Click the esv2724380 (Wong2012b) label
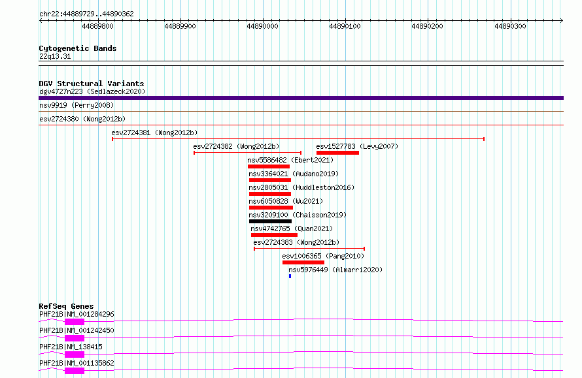Viewport: 582px width, 378px height. click(82, 119)
